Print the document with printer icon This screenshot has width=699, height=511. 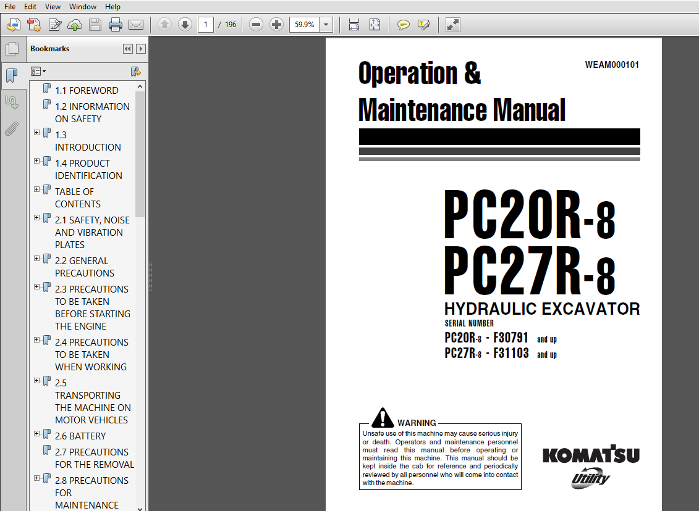[116, 25]
